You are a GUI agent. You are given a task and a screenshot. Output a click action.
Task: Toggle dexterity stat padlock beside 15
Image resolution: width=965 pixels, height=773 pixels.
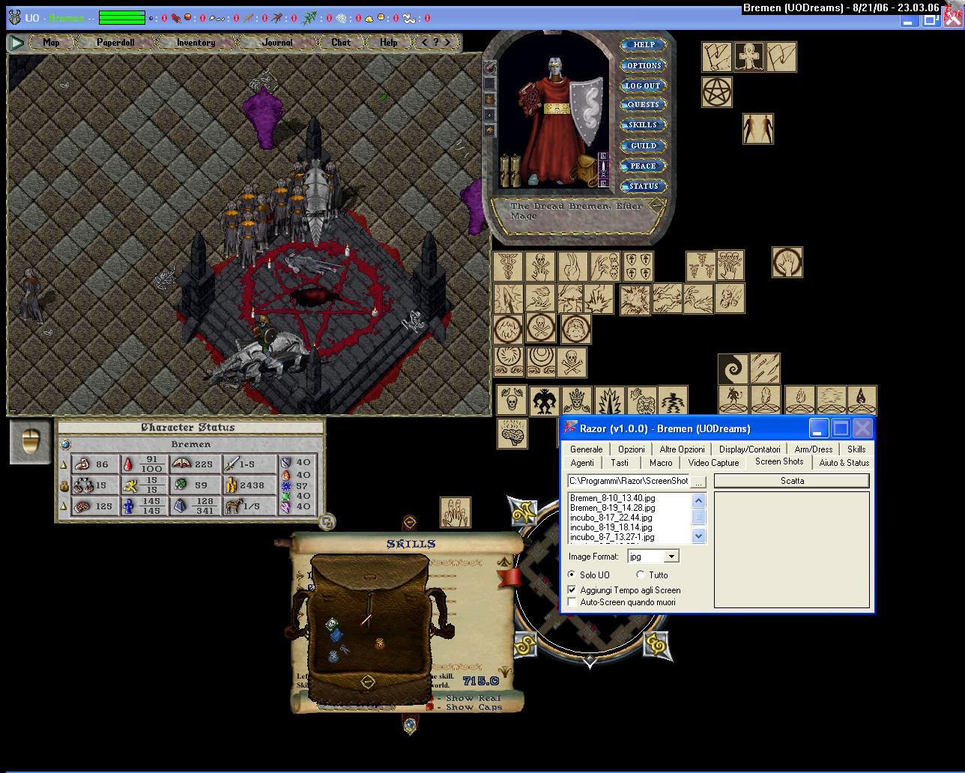(x=64, y=486)
